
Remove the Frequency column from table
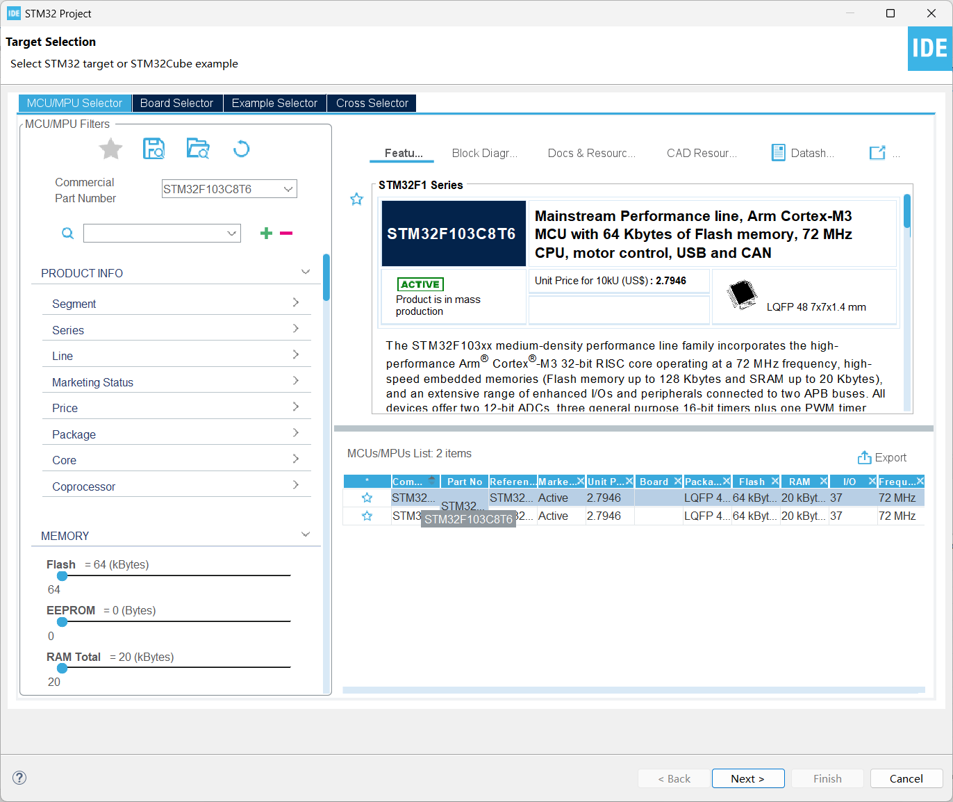[x=920, y=481]
